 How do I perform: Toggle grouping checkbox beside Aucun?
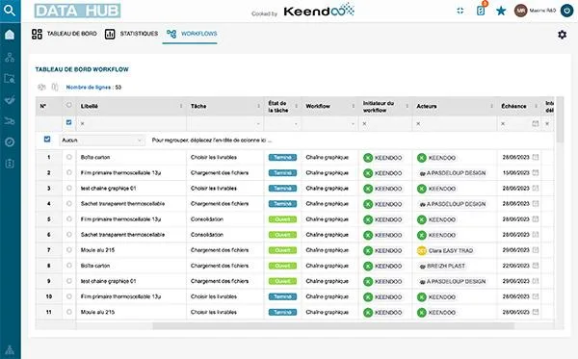point(47,140)
